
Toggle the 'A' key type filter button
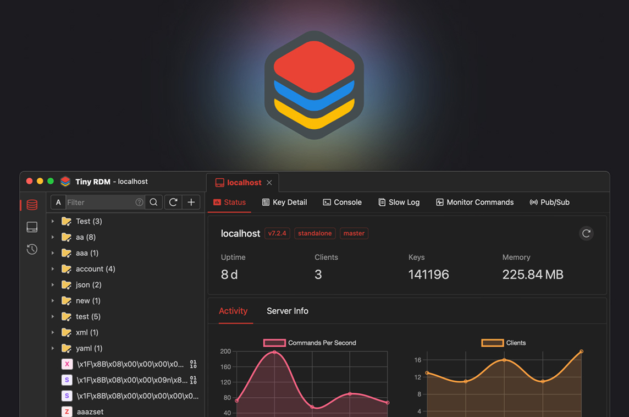point(58,202)
